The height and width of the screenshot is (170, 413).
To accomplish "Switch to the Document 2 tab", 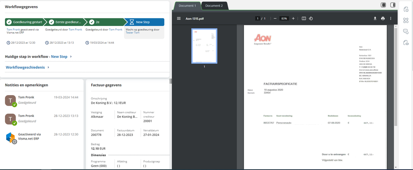I will pos(214,6).
